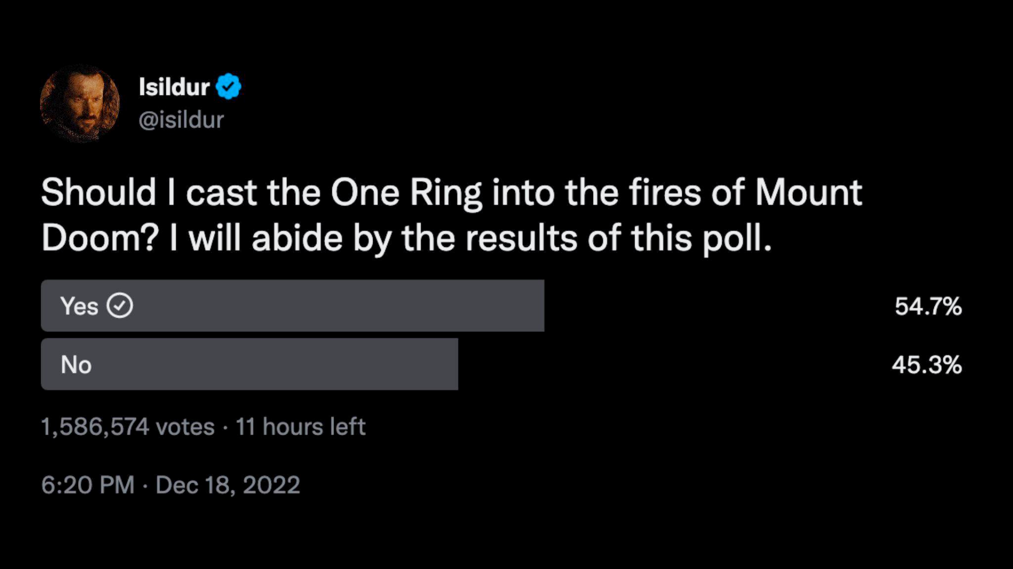The height and width of the screenshot is (569, 1013).
Task: Click the words One Ring in tweet
Action: click(406, 192)
